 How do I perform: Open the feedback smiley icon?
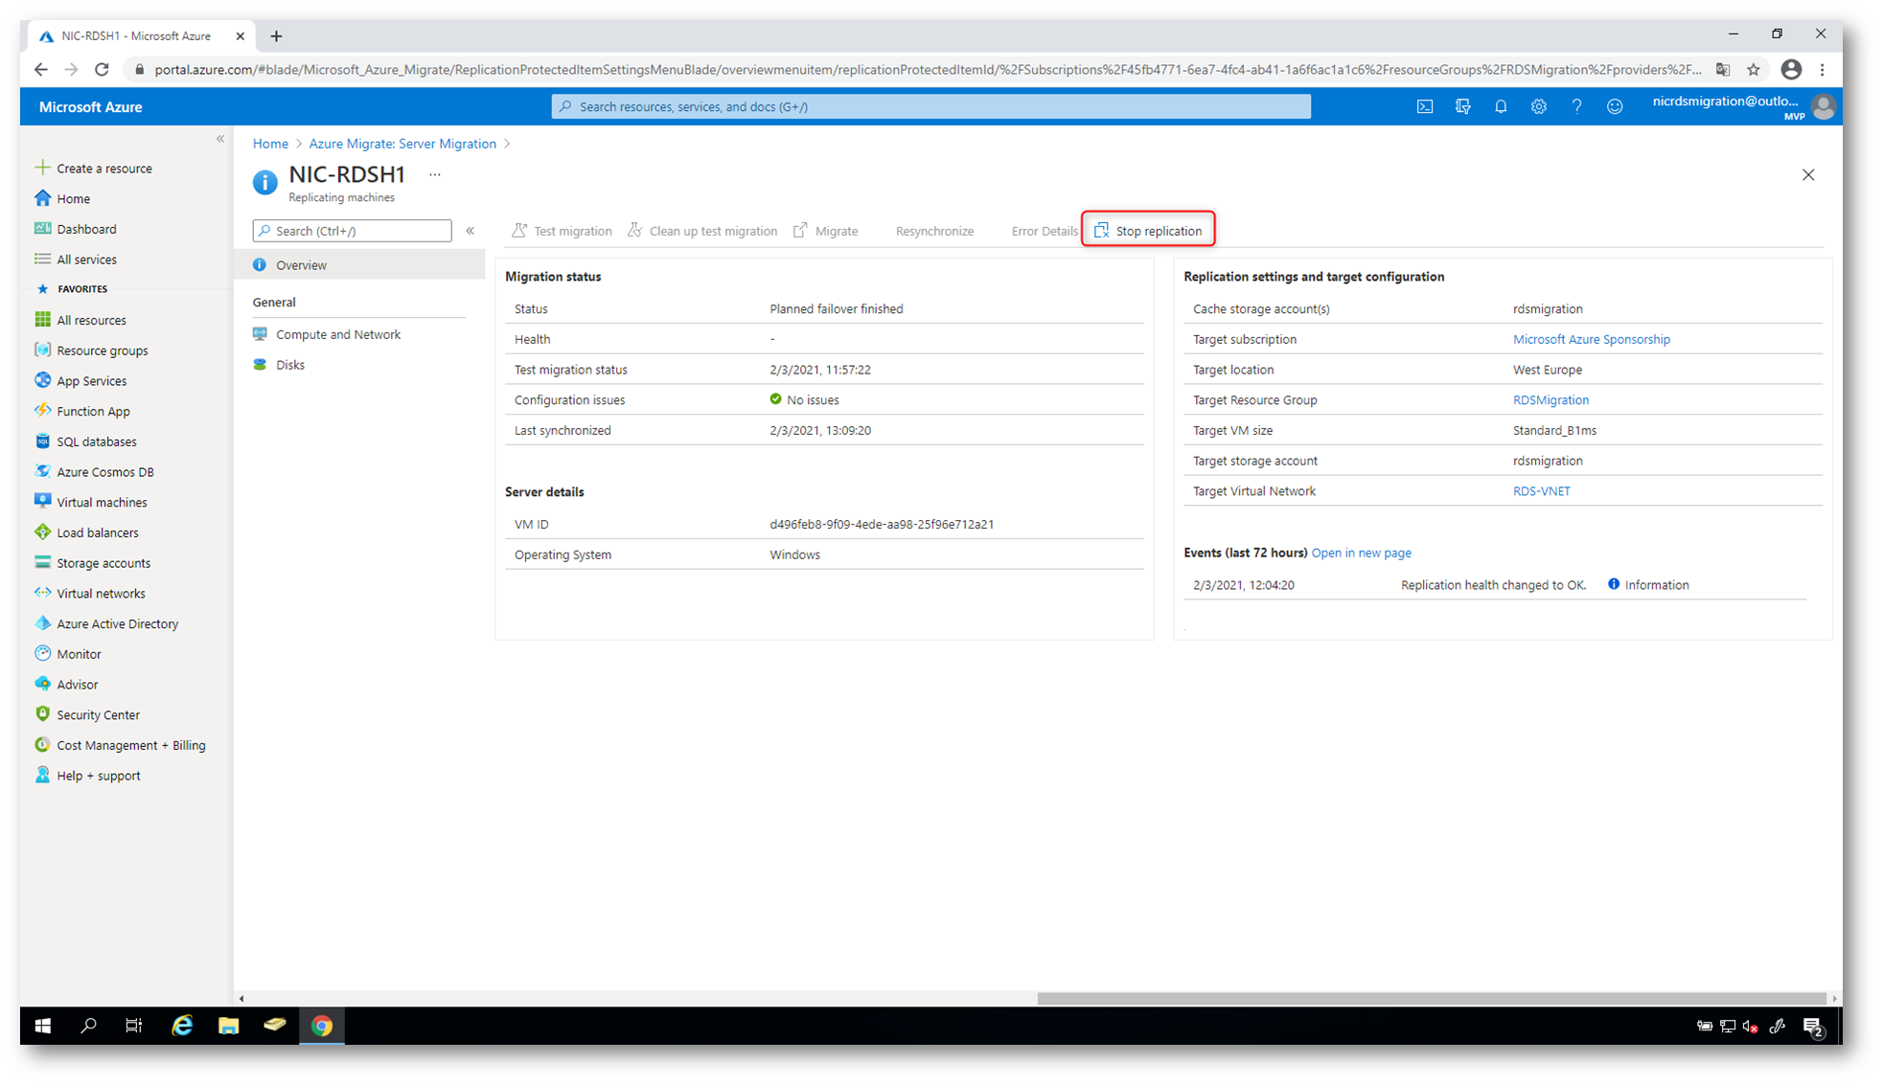(x=1615, y=106)
